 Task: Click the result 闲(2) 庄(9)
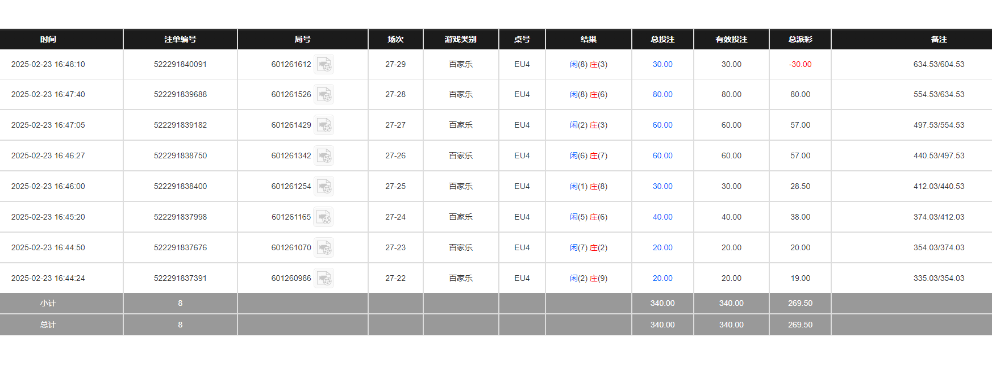click(x=589, y=279)
